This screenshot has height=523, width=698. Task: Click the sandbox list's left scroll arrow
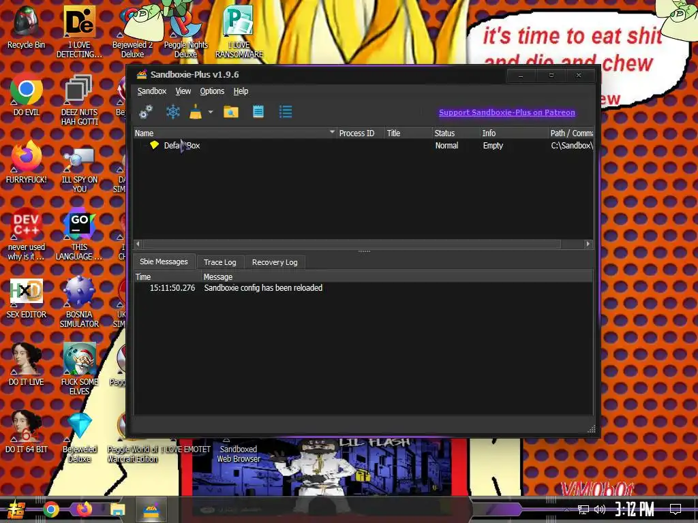click(138, 244)
